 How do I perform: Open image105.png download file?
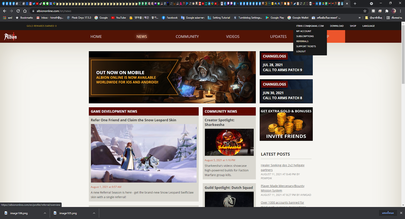click(68, 213)
